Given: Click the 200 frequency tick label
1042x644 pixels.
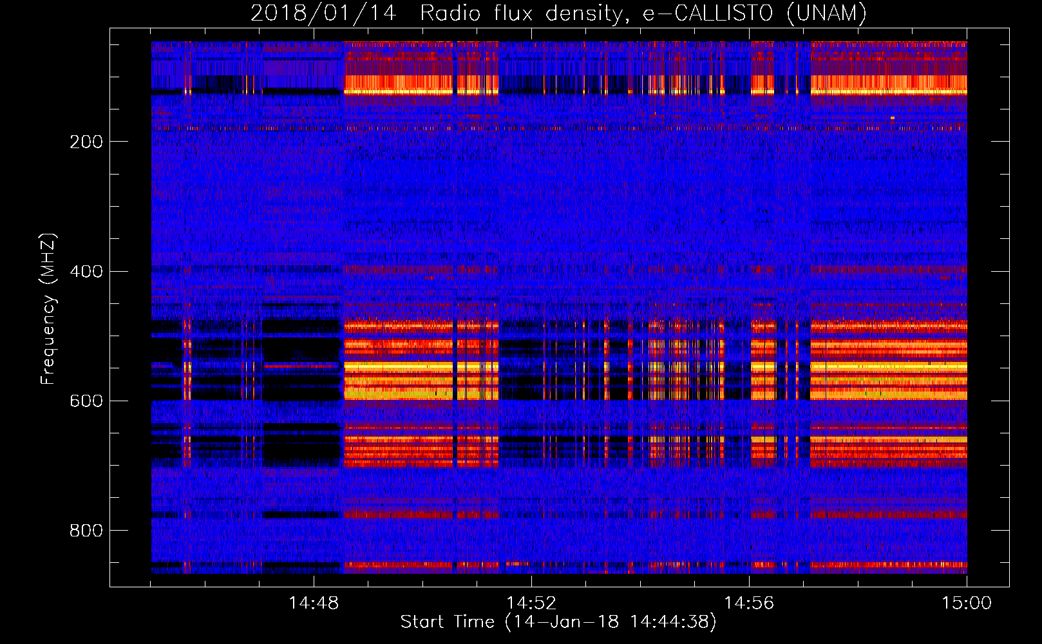Looking at the screenshot, I should pos(86,142).
